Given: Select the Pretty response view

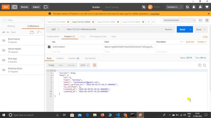Looking at the screenshot, I should click(51, 65).
